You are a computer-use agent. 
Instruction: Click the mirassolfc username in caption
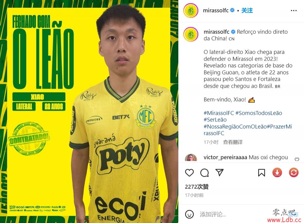point(216,32)
